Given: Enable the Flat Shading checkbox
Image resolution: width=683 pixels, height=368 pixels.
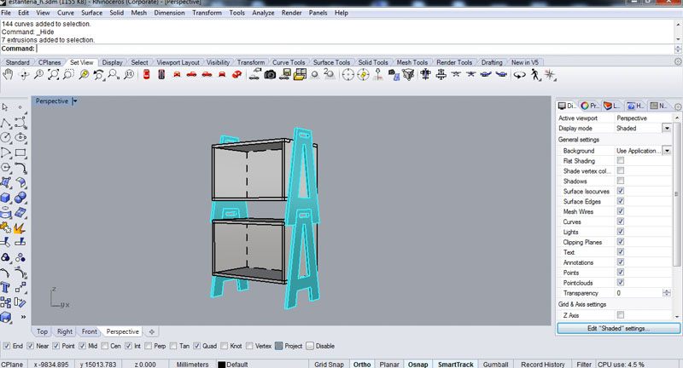Looking at the screenshot, I should coord(621,160).
